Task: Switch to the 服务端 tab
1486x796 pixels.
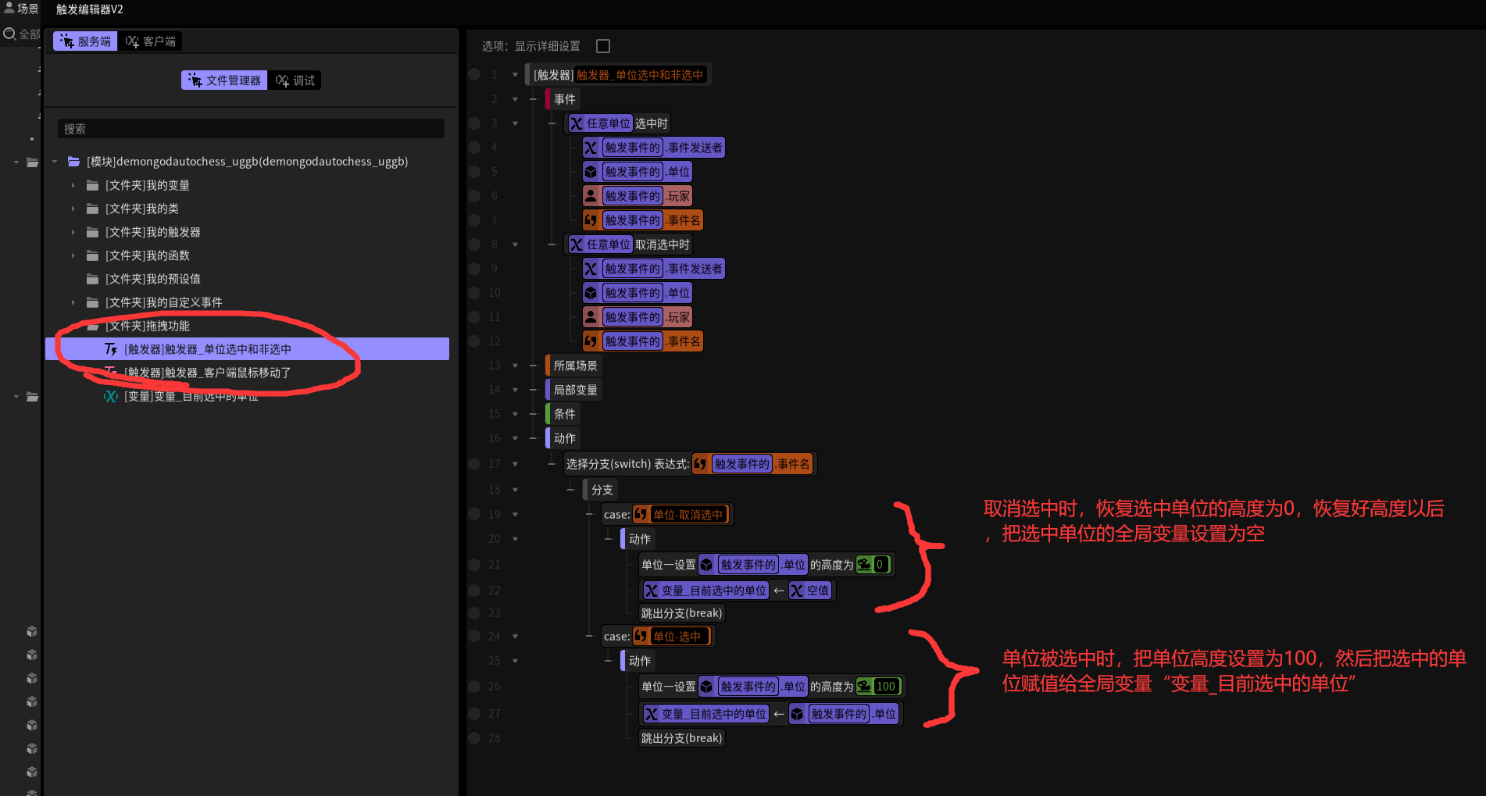Action: point(85,41)
